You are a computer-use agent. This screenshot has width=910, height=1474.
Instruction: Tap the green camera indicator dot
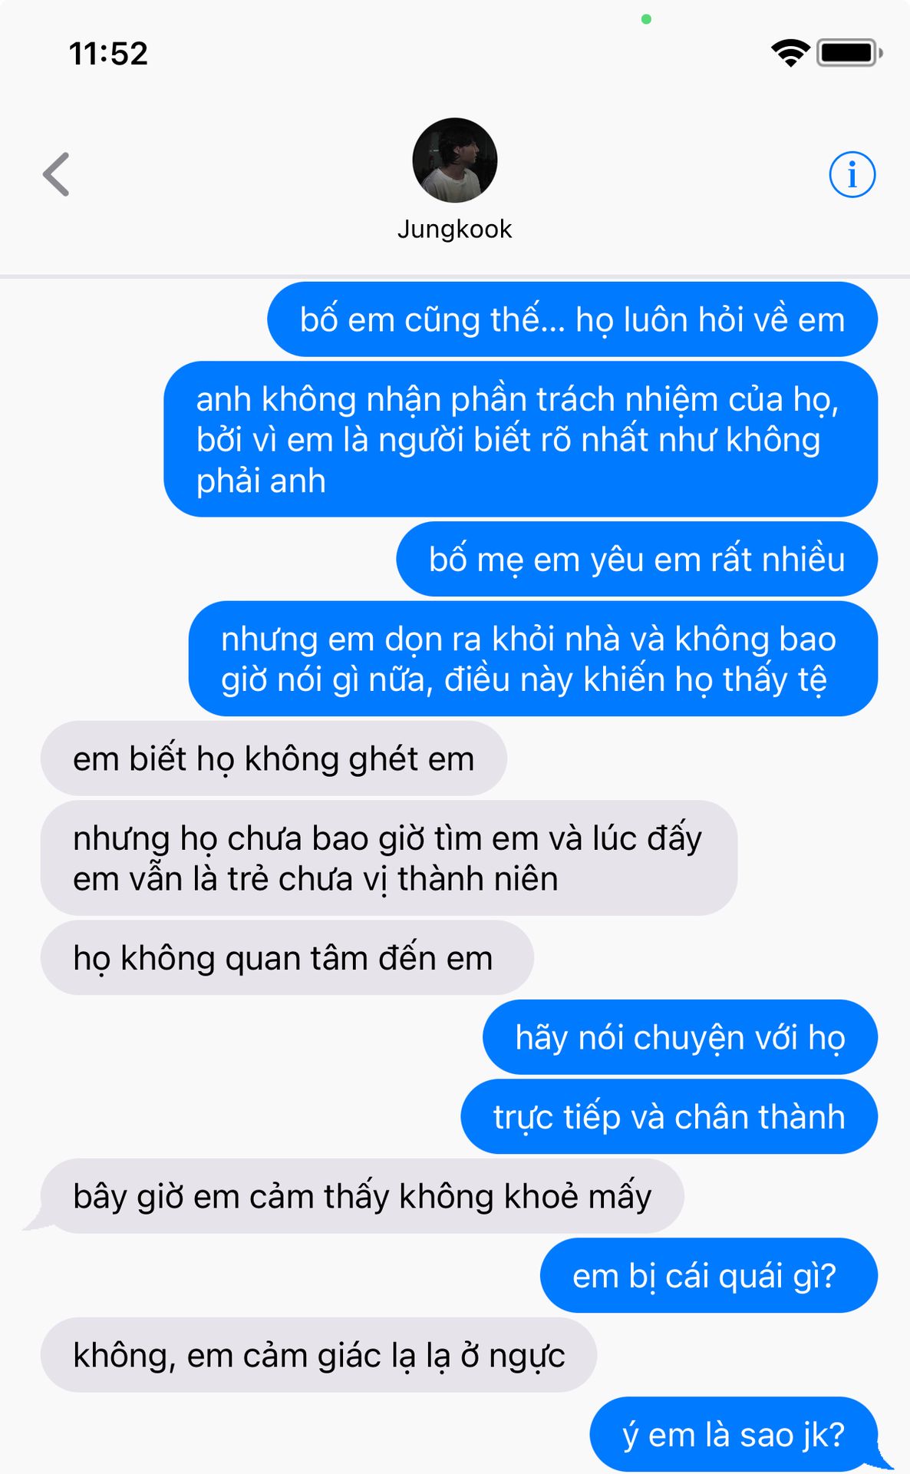[x=646, y=19]
